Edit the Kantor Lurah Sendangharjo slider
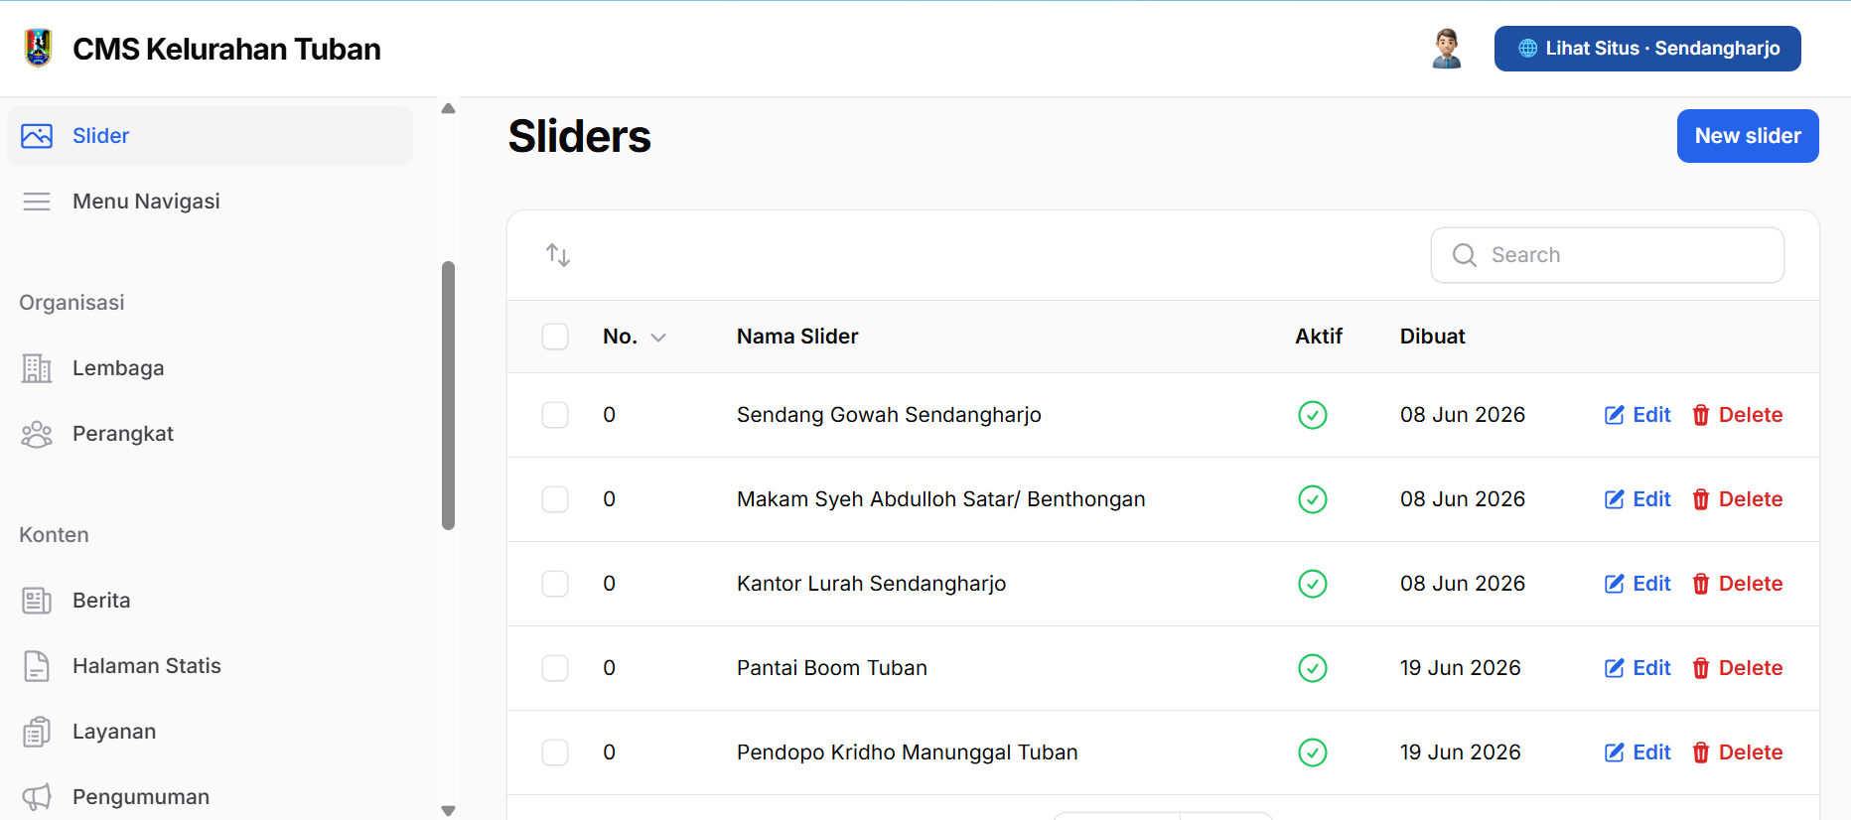 [x=1637, y=584]
